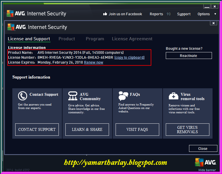Click the 2014 build 4592 version text
This screenshot has width=222, height=174.
[x=18, y=170]
